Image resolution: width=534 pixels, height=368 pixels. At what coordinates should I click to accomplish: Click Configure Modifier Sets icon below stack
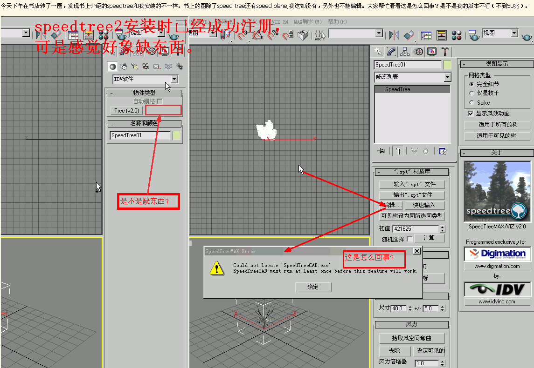click(x=443, y=151)
